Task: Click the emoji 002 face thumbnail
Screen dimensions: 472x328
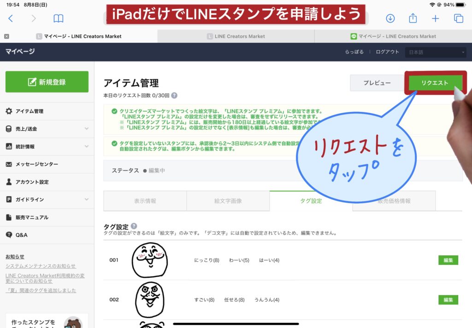Action: pyautogui.click(x=150, y=300)
